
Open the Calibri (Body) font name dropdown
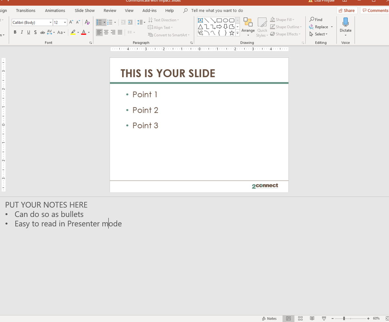tap(51, 22)
